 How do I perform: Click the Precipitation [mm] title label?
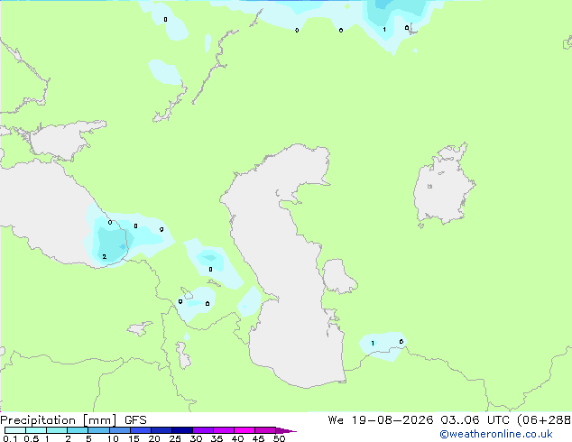(x=59, y=420)
